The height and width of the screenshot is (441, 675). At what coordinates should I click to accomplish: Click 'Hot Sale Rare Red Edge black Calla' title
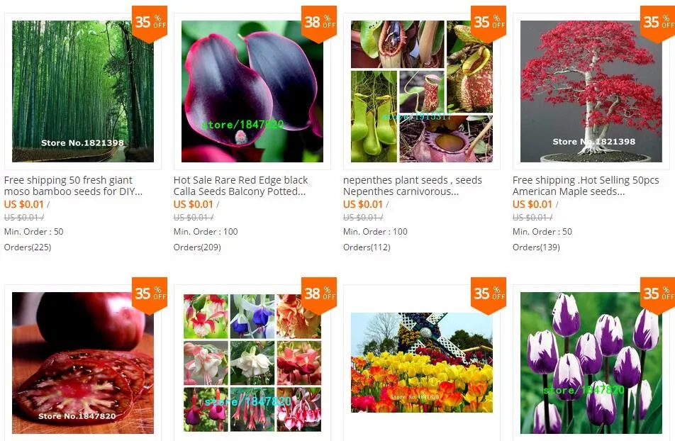240,186
